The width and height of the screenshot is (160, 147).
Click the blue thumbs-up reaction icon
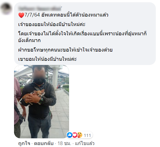coord(70,135)
